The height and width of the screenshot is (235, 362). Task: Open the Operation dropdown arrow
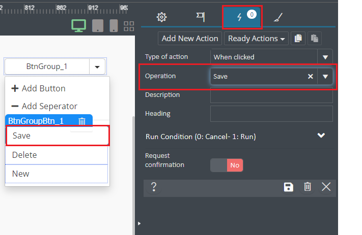pos(325,77)
